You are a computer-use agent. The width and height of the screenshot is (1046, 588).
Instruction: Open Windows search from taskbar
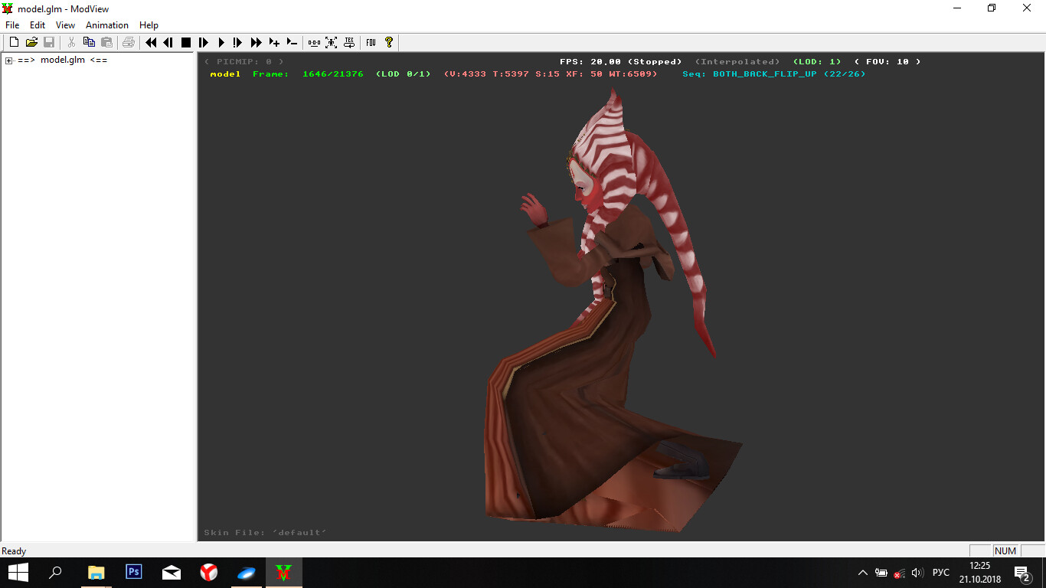(55, 573)
